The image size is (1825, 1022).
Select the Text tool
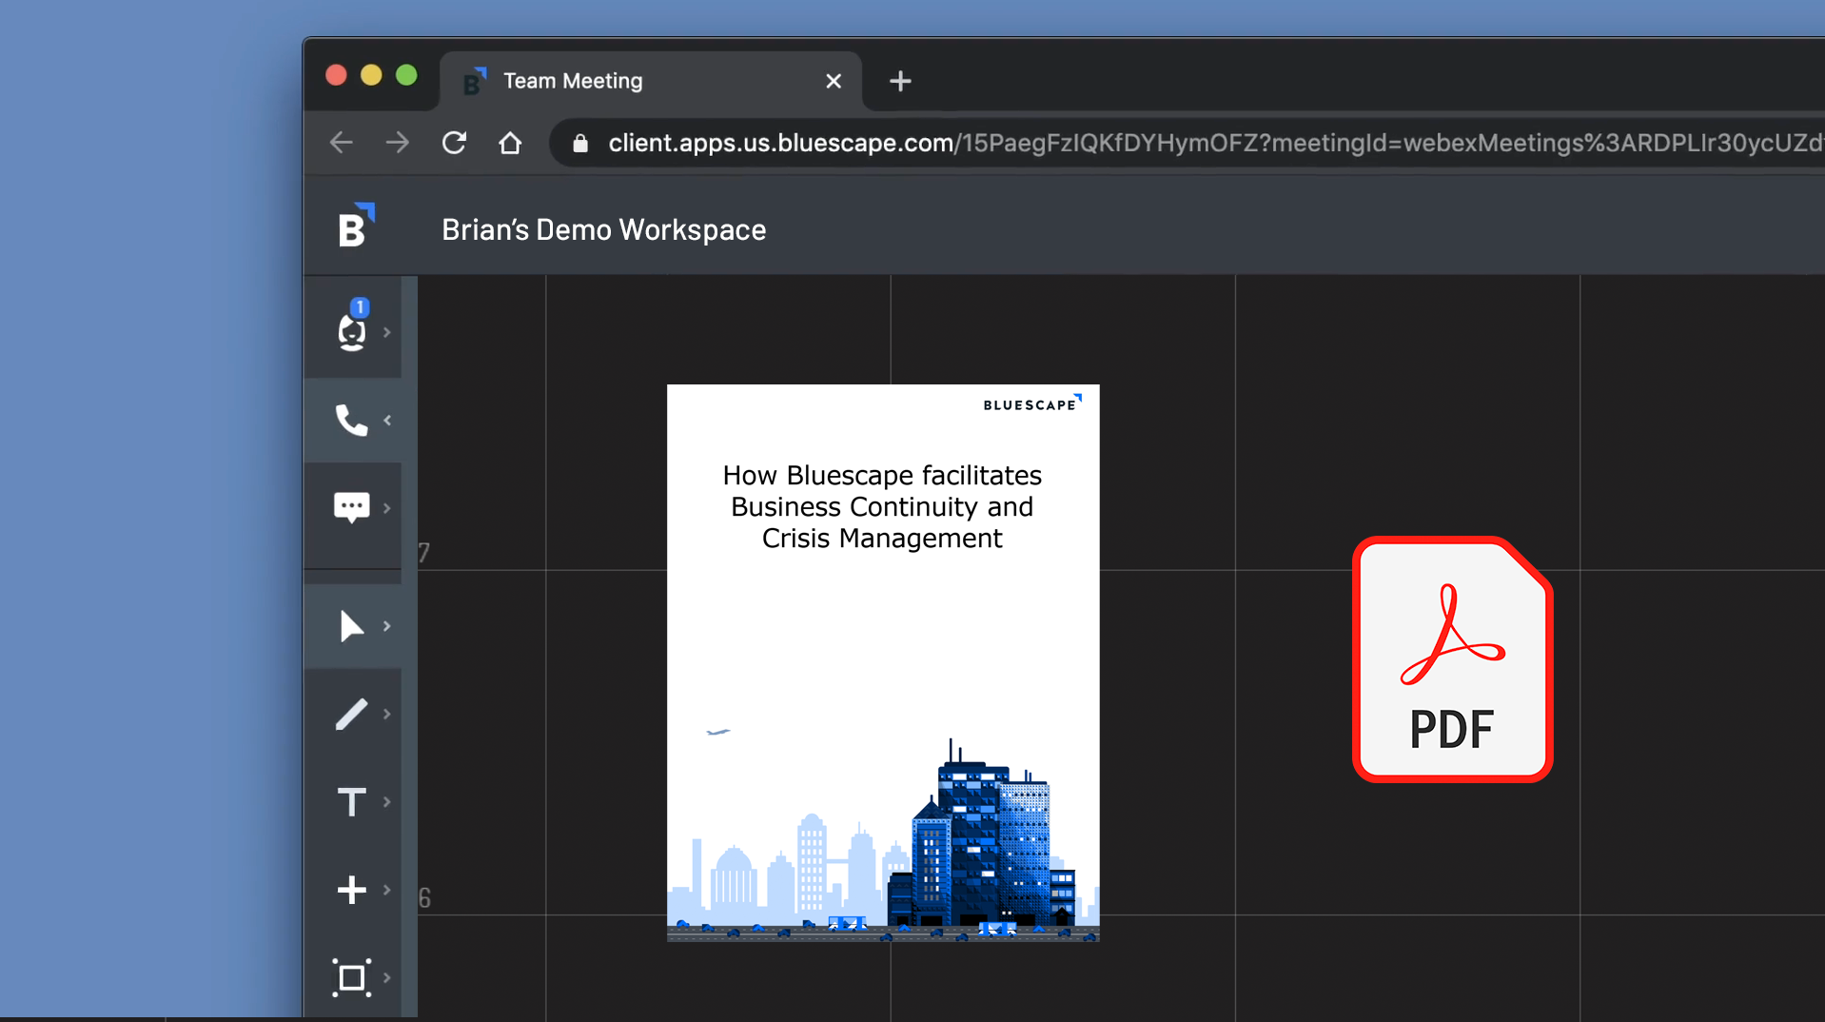[x=351, y=802]
